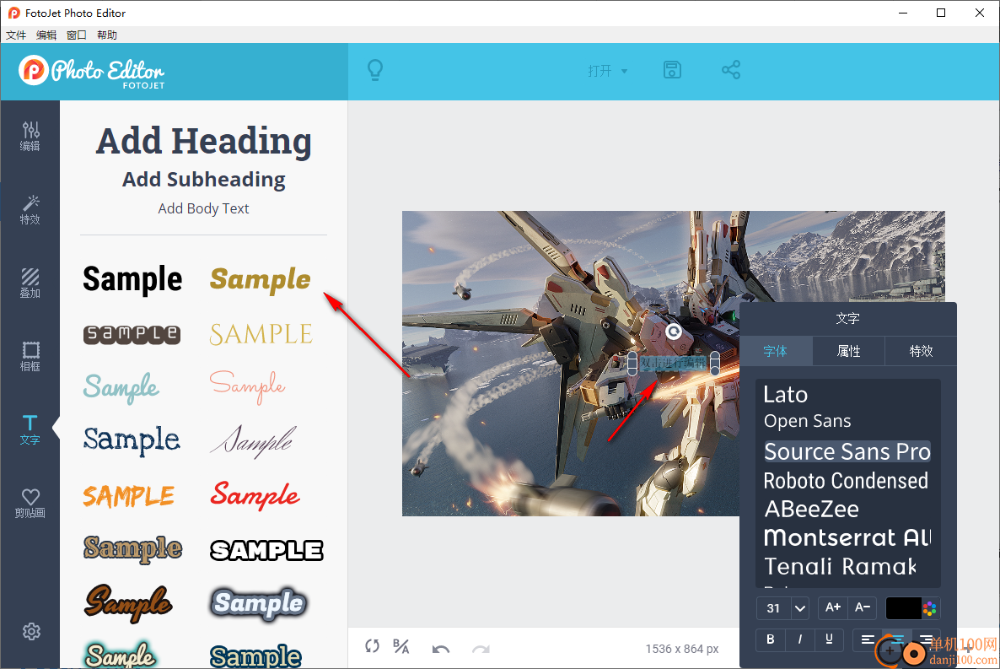Choose the brown script shadow Sample style
This screenshot has width=1000, height=669.
tap(128, 603)
